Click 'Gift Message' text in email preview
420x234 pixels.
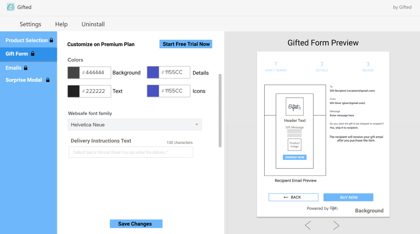295,127
